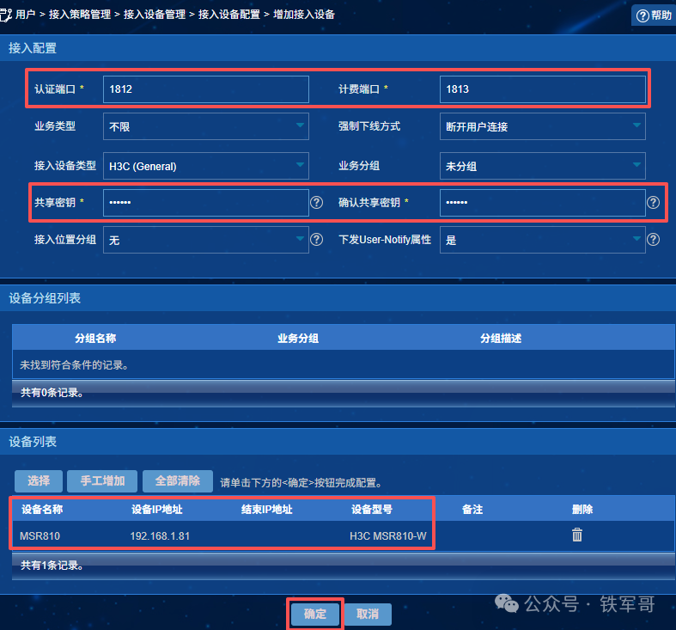Click the Help (帮助) icon button
The height and width of the screenshot is (630, 676).
(x=653, y=15)
